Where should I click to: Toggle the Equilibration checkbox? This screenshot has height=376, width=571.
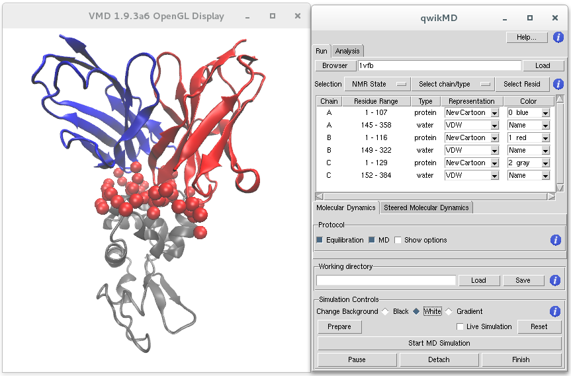point(320,240)
